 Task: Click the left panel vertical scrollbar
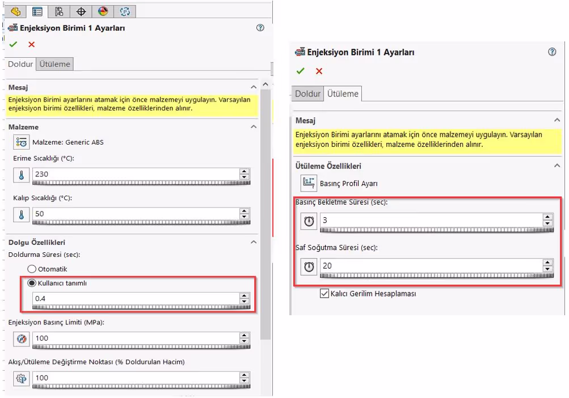[x=265, y=214]
